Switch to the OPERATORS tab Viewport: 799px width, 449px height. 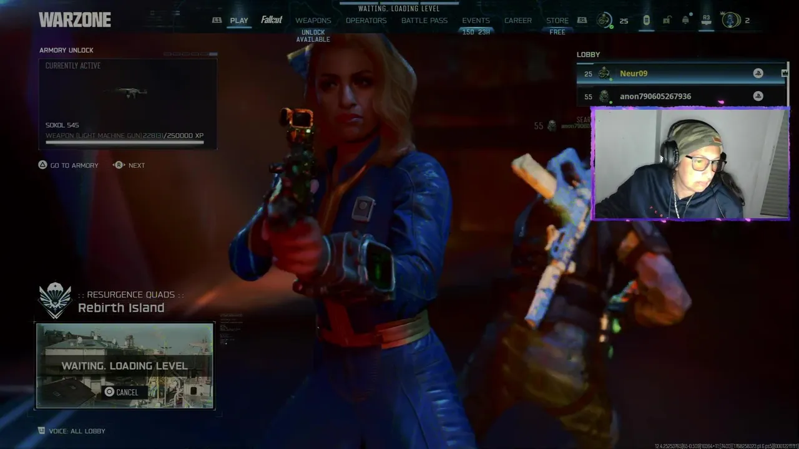pyautogui.click(x=366, y=21)
